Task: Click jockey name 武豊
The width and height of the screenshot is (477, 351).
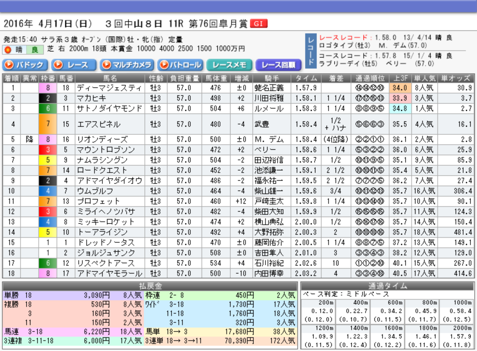Action: [x=262, y=124]
